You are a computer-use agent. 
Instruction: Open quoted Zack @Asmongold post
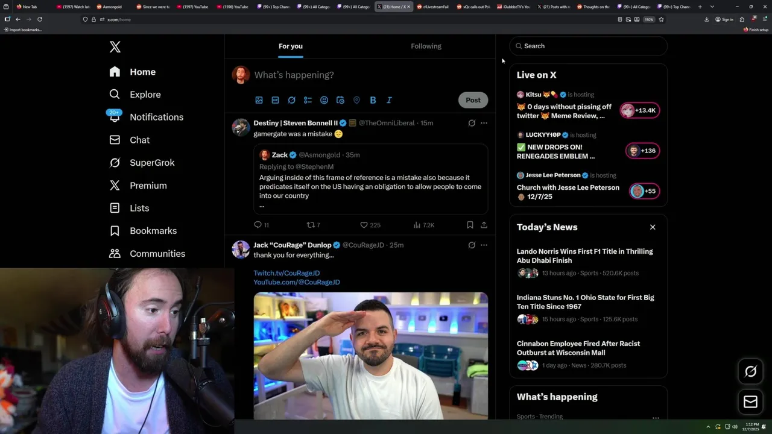pyautogui.click(x=370, y=179)
